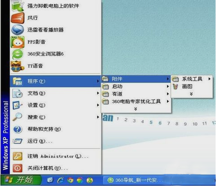Expand the 系统工具 submenu arrow
216x186 pixels.
pos(209,79)
